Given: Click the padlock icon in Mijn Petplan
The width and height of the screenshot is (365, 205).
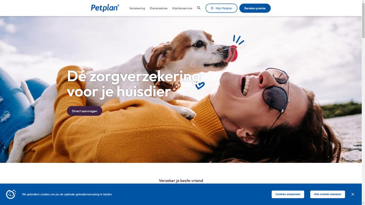Looking at the screenshot, I should pos(212,8).
